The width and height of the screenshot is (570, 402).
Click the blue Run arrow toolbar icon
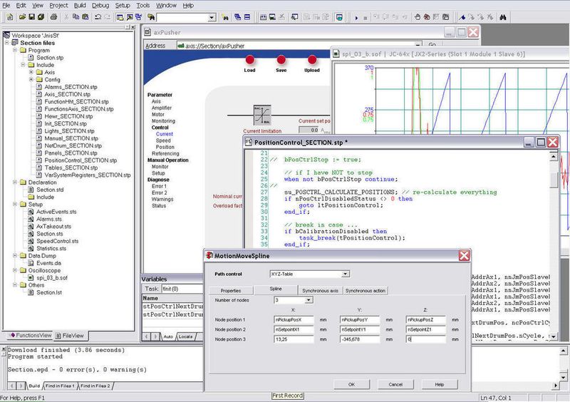pos(356,17)
